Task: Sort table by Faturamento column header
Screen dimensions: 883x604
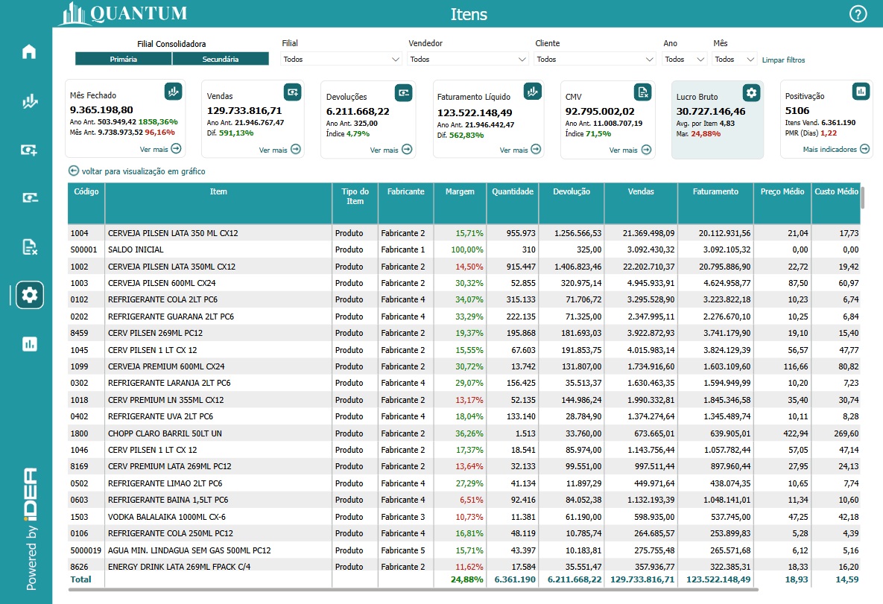Action: point(715,192)
